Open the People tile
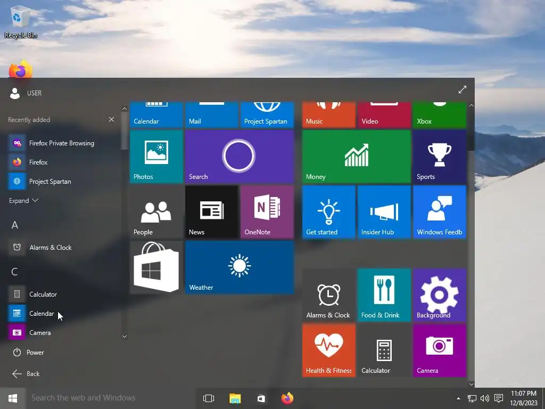Screen dimensions: 545x409 click(x=156, y=212)
